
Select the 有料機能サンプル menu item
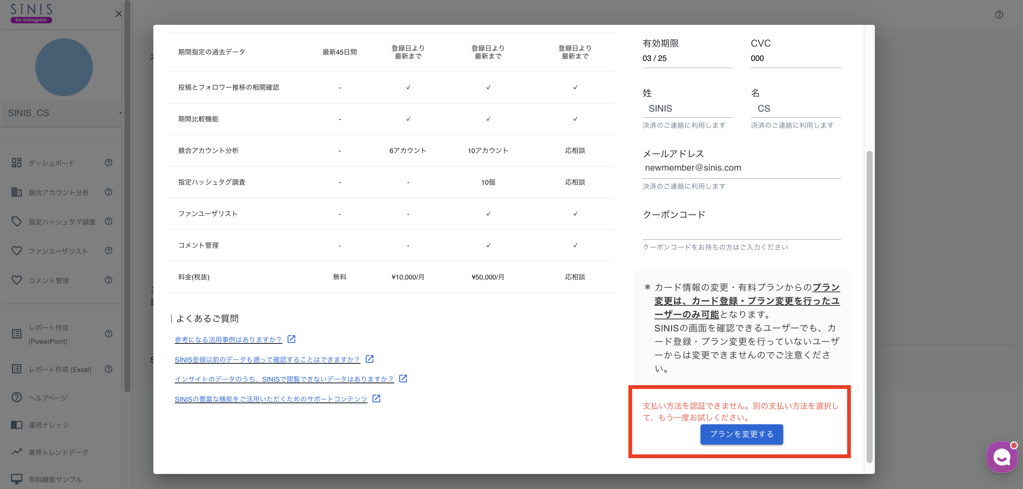point(54,479)
